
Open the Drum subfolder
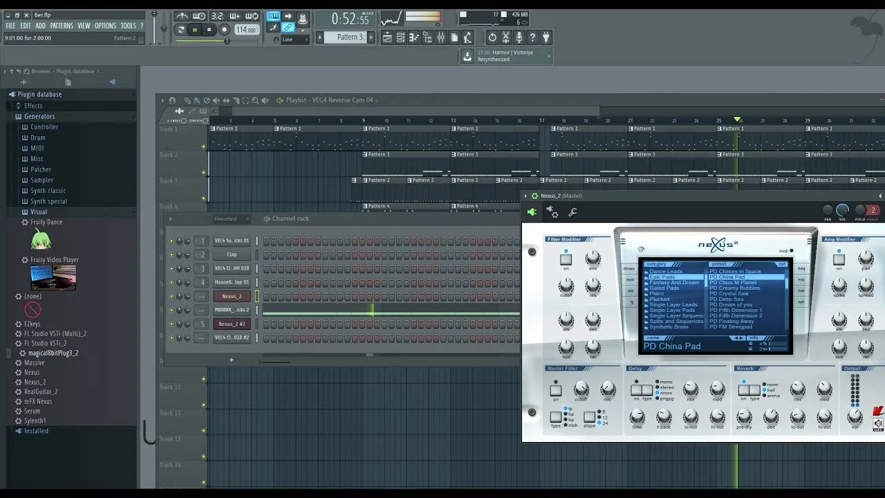pyautogui.click(x=37, y=138)
